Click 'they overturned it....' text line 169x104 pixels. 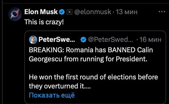click(x=60, y=86)
